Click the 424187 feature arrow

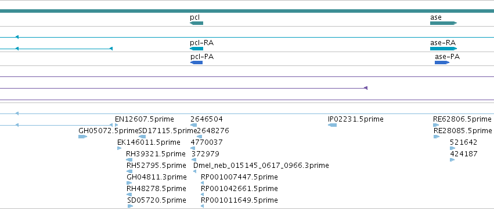(x=452, y=160)
